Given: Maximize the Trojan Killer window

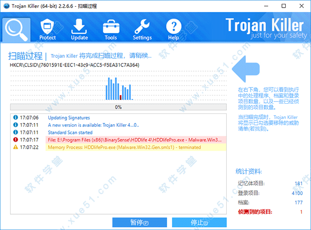Looking at the screenshot, I should [x=284, y=6].
